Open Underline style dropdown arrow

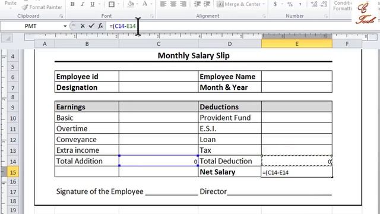click(x=99, y=4)
